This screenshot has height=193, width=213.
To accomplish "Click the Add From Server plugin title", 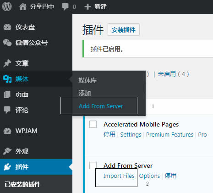I will point(128,165).
